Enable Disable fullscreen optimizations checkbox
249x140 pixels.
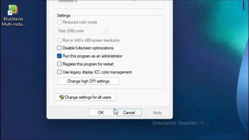coord(59,48)
